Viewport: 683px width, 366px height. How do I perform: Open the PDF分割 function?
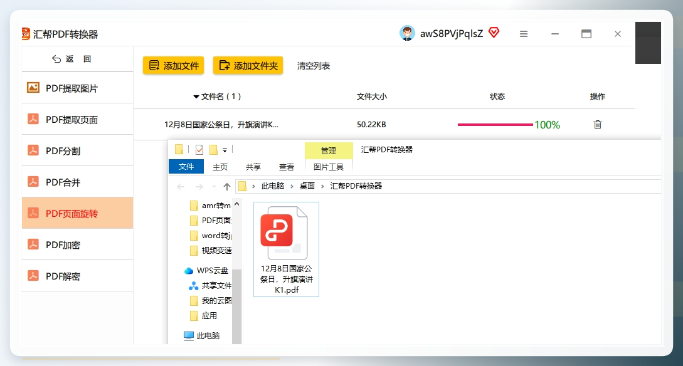click(x=78, y=150)
